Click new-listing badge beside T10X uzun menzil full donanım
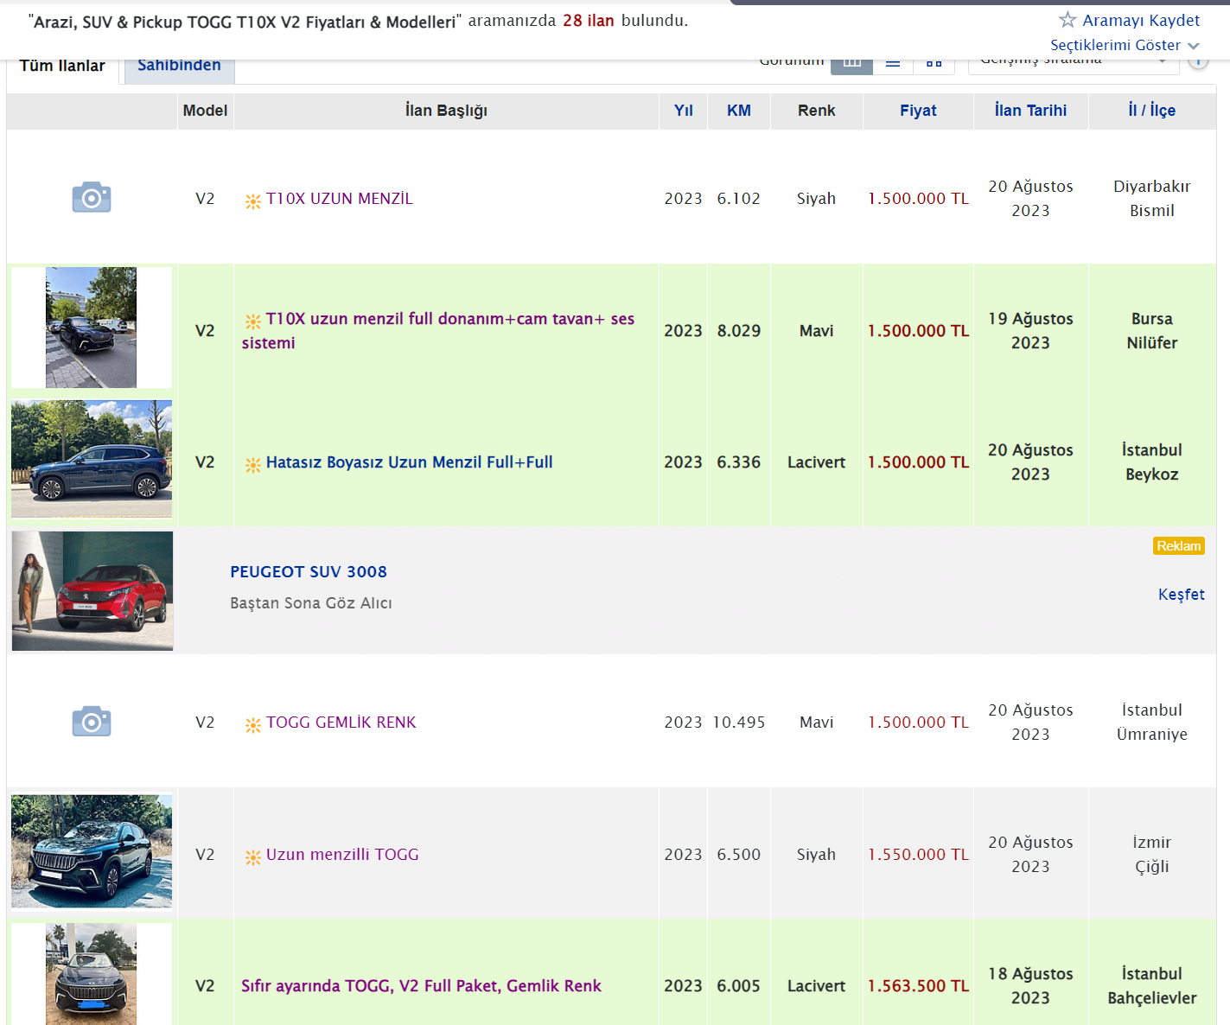 click(252, 321)
